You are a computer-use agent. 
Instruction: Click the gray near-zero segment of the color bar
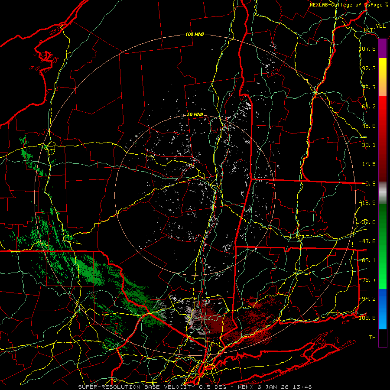point(383,193)
